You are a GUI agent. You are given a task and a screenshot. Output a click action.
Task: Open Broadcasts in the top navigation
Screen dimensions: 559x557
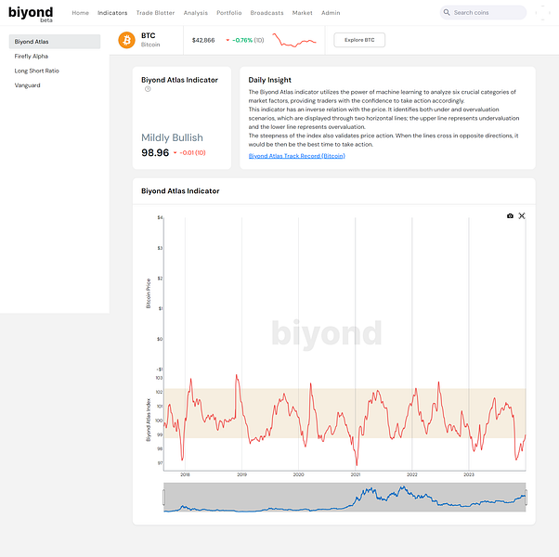266,13
